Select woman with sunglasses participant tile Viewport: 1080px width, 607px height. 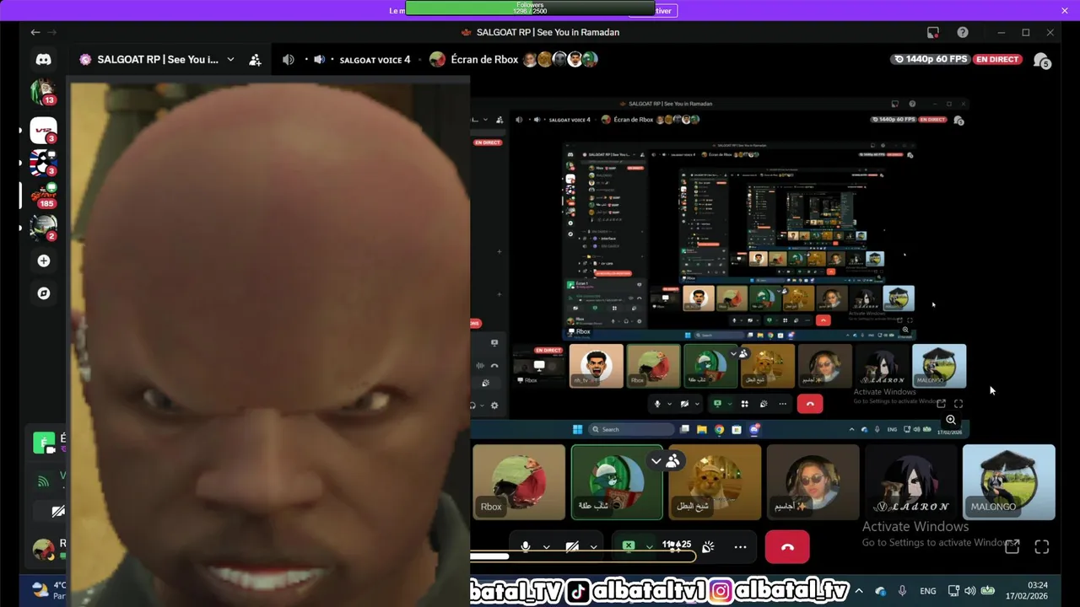click(813, 482)
